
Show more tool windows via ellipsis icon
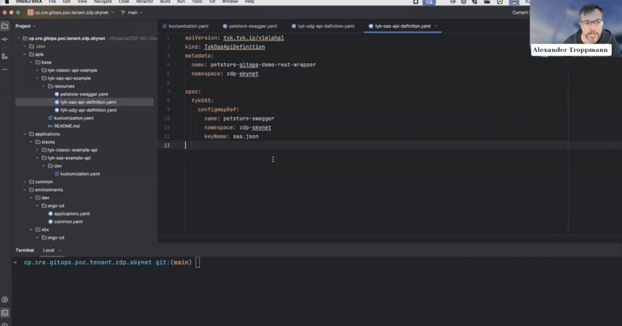click(5, 70)
